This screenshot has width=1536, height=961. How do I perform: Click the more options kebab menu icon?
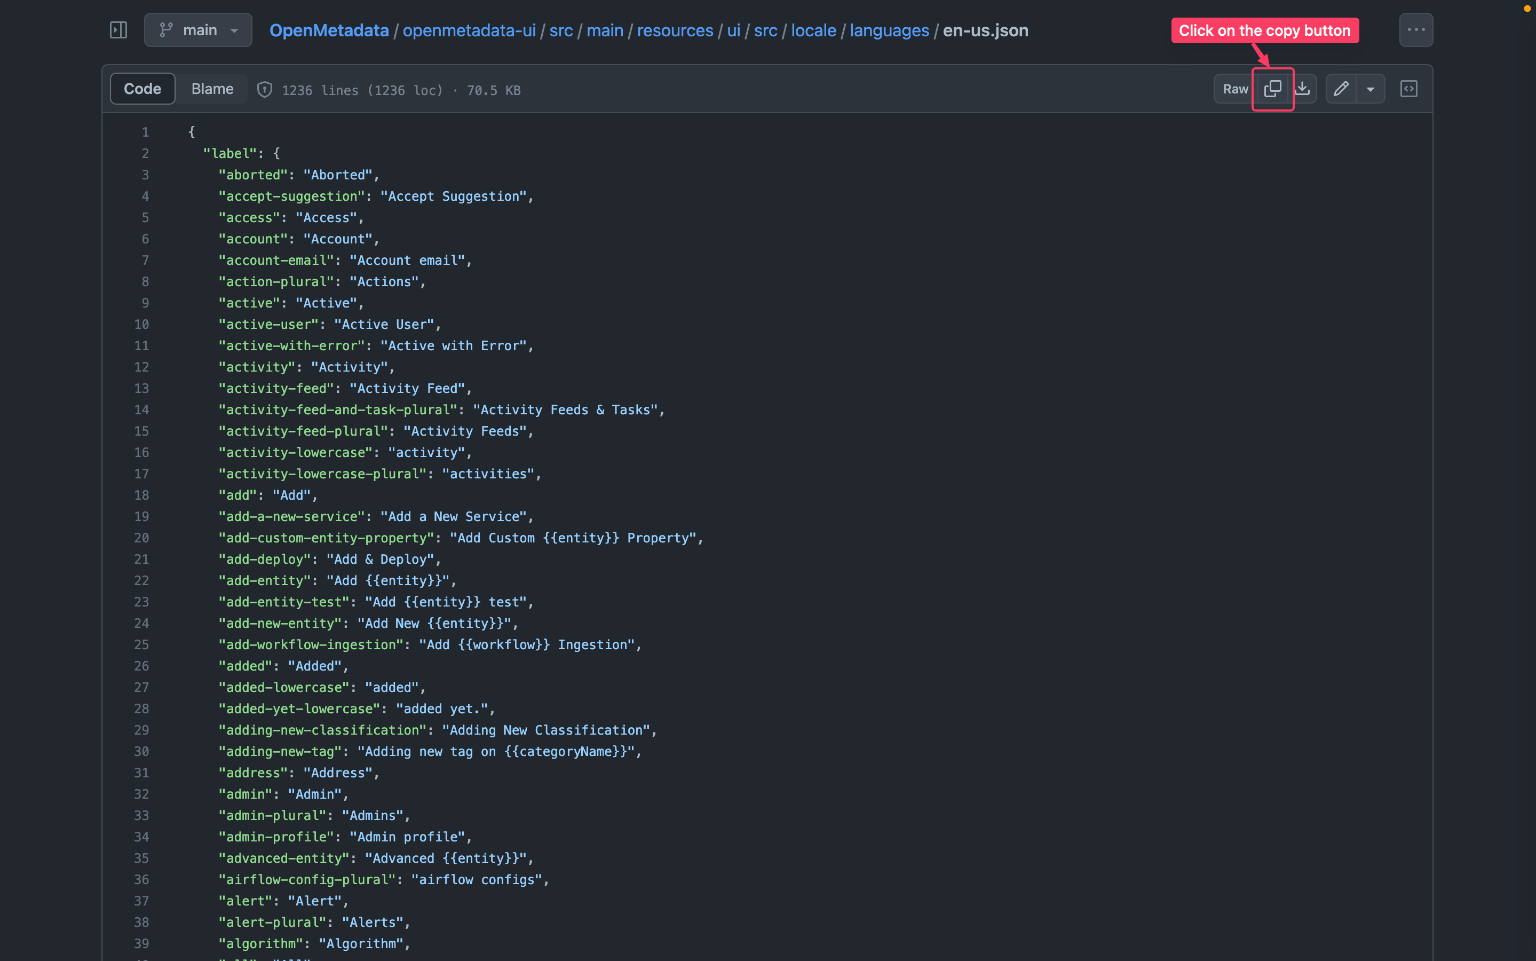[x=1416, y=30]
